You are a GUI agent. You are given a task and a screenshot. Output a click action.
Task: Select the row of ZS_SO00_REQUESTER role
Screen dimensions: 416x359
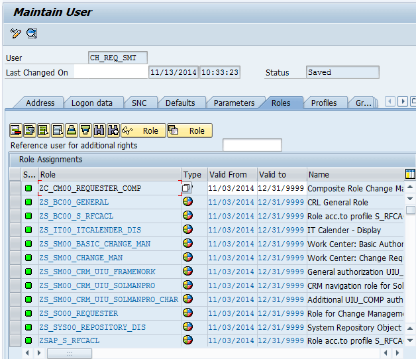[17, 313]
